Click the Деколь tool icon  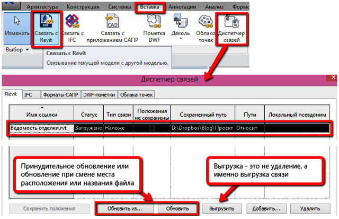(x=181, y=21)
